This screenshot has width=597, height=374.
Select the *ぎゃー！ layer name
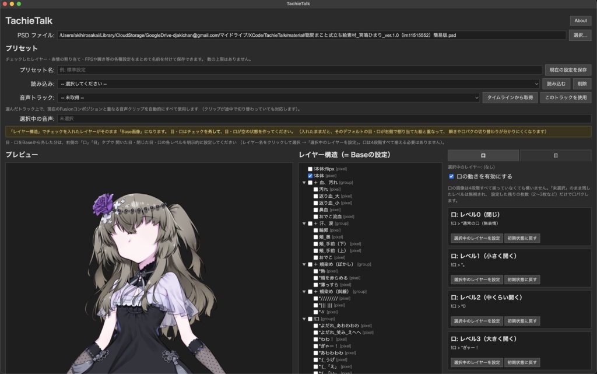pos(329,346)
